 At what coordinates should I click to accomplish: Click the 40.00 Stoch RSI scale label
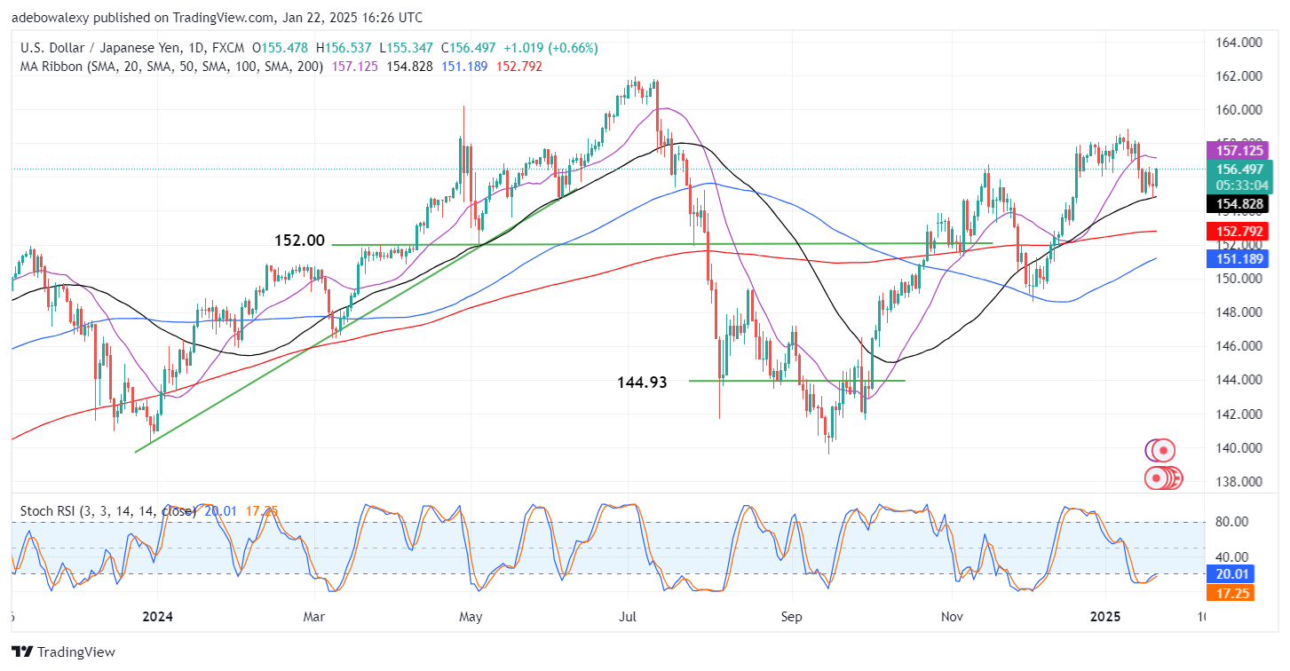tap(1234, 557)
